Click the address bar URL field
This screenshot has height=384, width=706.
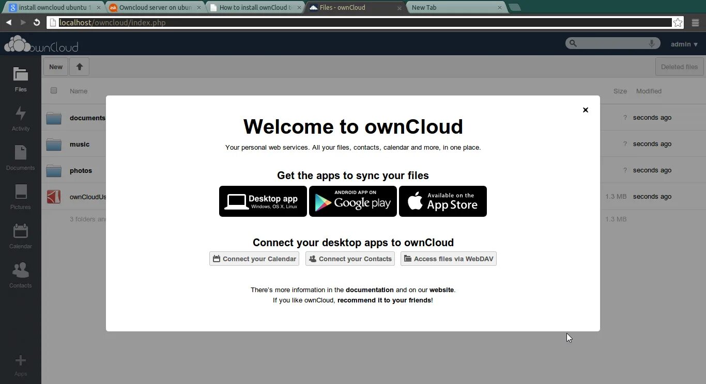click(364, 23)
